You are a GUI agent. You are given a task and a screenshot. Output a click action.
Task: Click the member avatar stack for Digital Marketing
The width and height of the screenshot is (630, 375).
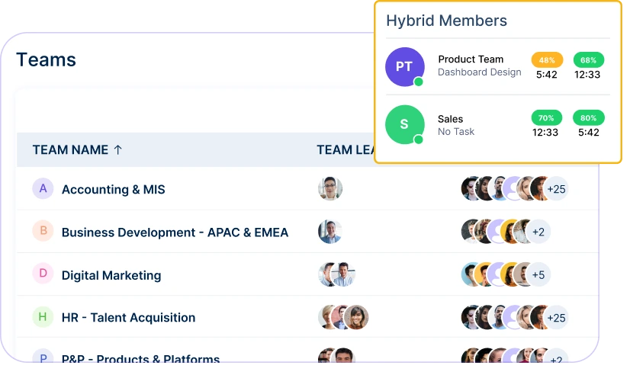506,274
